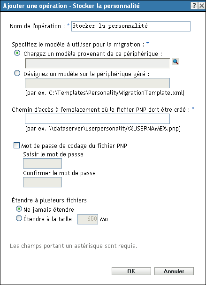Click the magnifier browse icon for template
The image size is (206, 285).
pos(175,62)
